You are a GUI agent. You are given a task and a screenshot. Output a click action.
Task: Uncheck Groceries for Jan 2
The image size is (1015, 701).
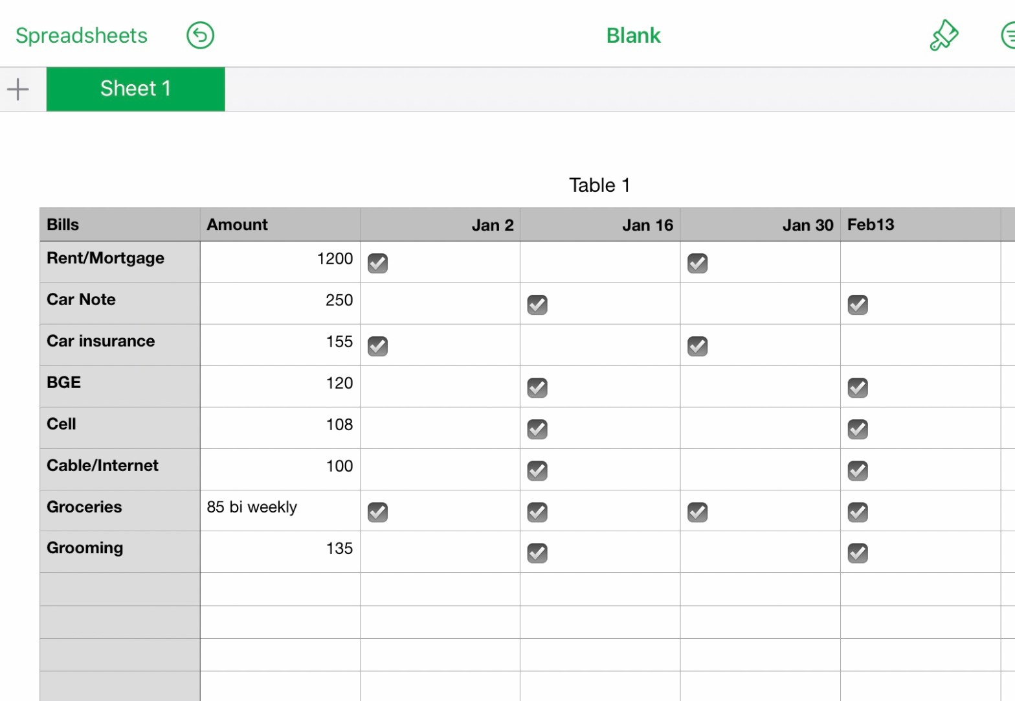pyautogui.click(x=377, y=512)
